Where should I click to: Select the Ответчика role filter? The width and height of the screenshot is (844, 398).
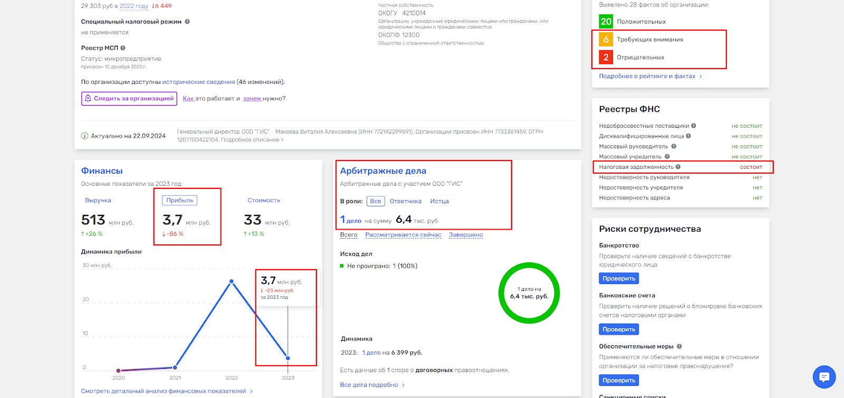tap(406, 201)
